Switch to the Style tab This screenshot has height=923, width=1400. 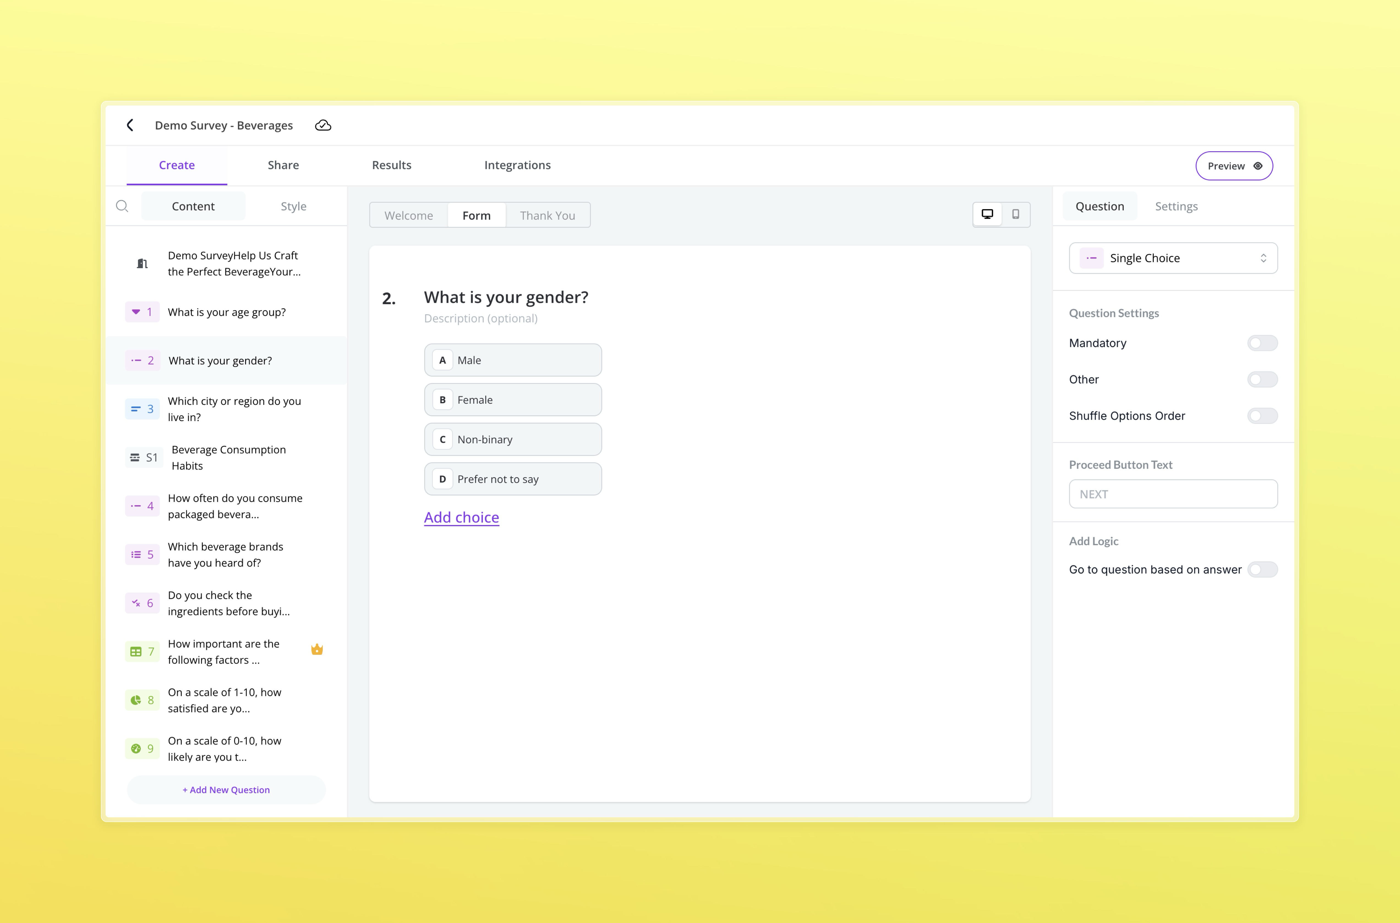293,206
